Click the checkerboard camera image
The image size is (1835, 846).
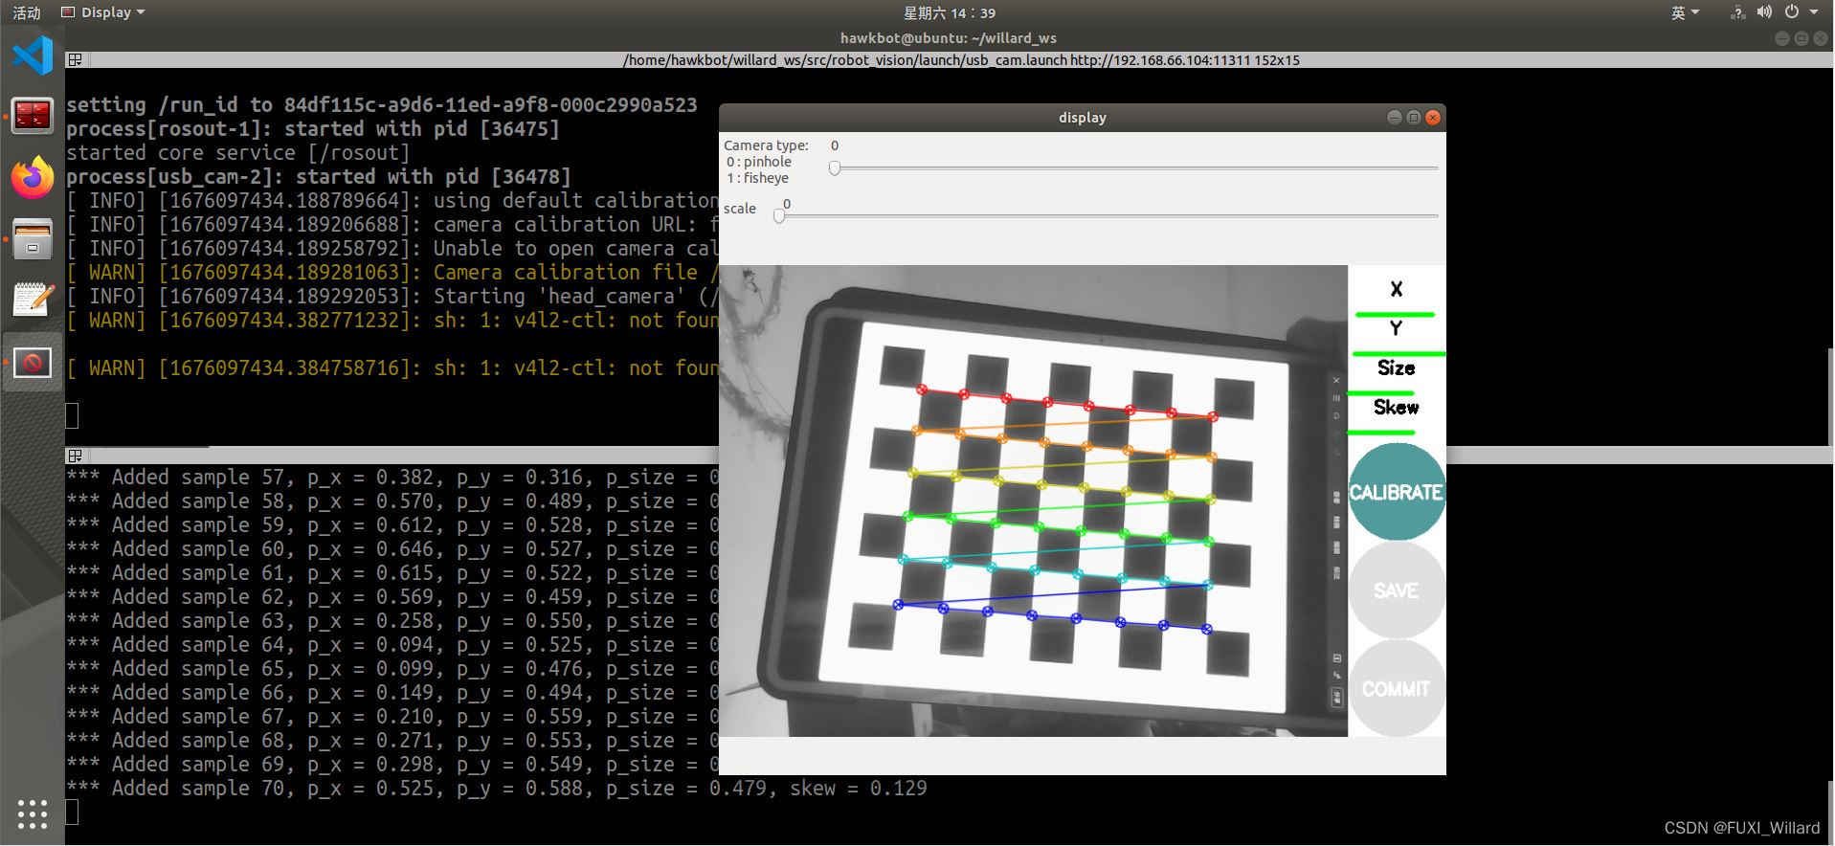tap(1033, 501)
